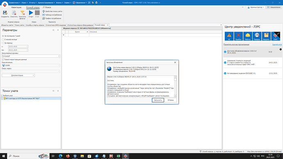Open the Ошибки notifications filter

pos(238,36)
